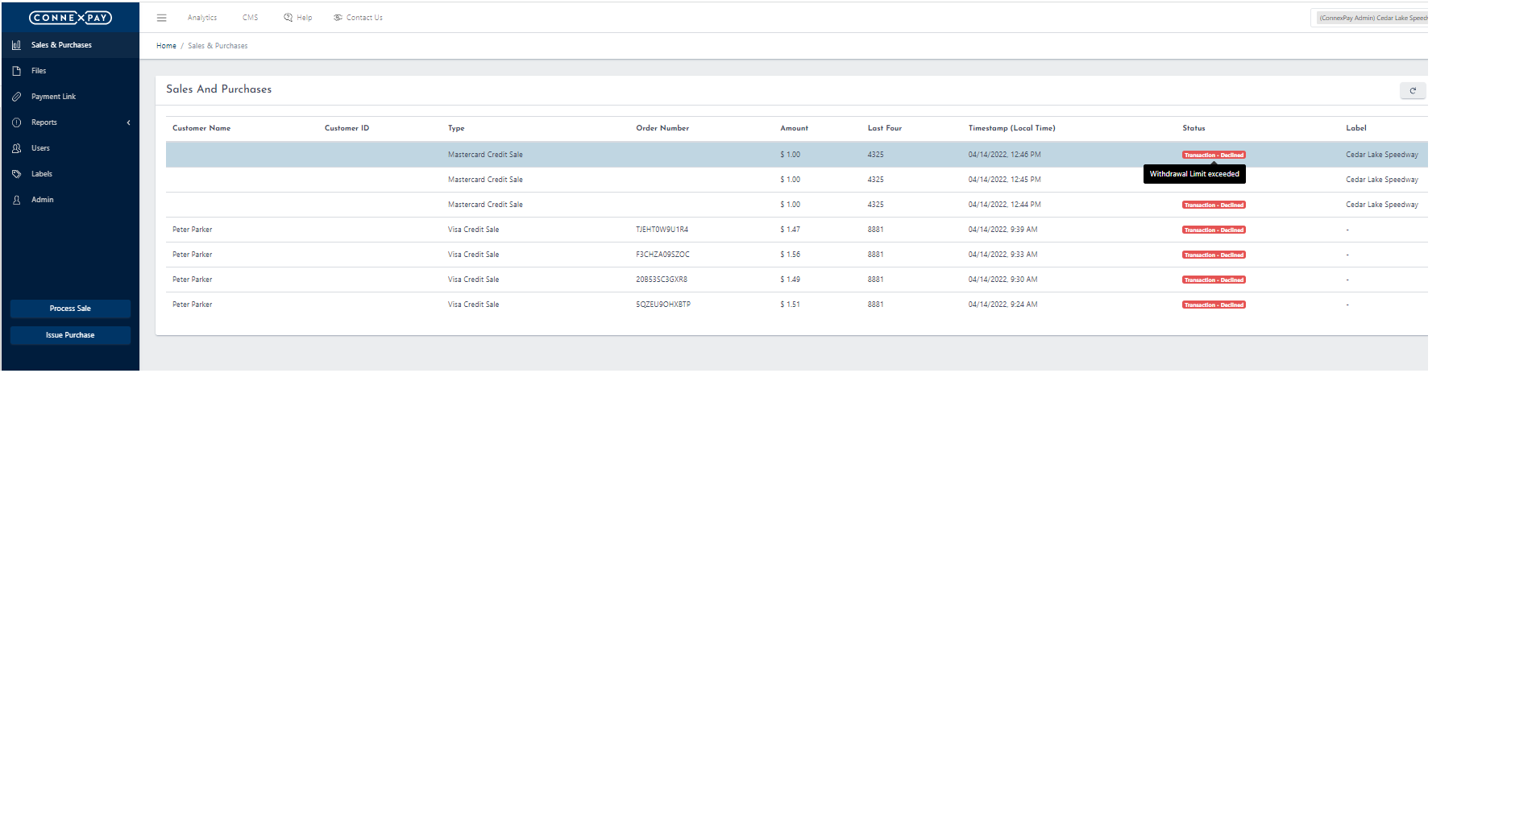Select order number 5QZEU9OHXBTP
1536x825 pixels.
(x=663, y=305)
